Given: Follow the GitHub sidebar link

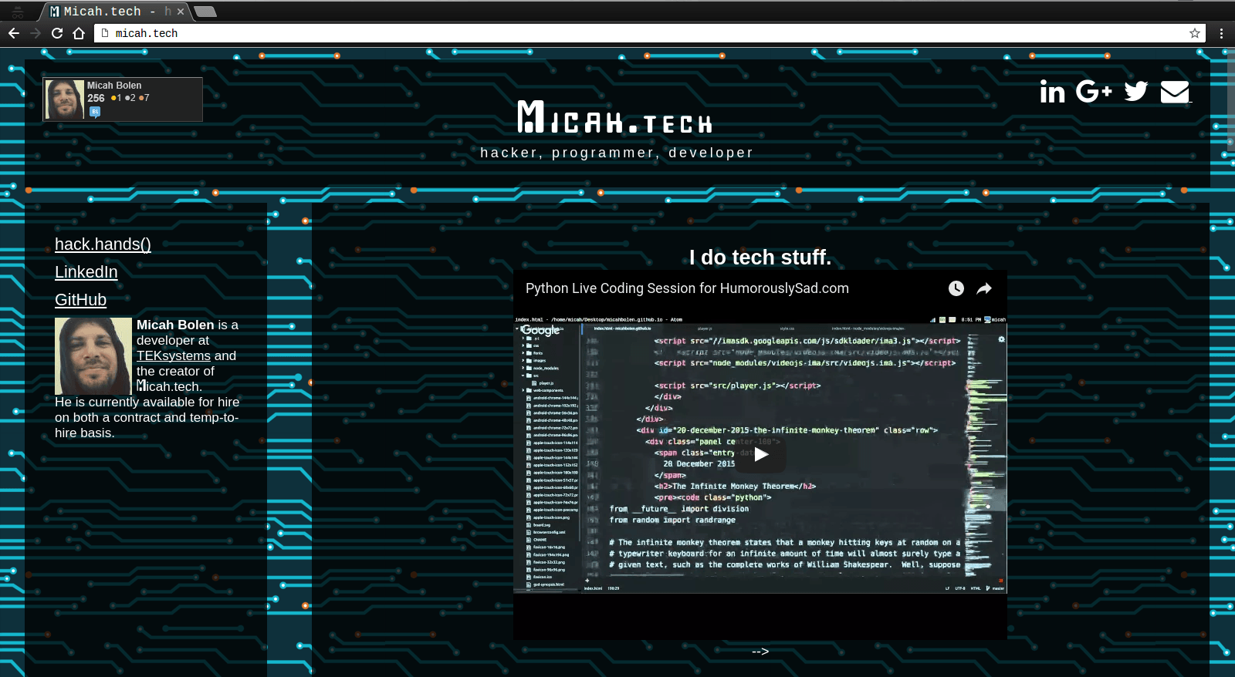Looking at the screenshot, I should [80, 300].
